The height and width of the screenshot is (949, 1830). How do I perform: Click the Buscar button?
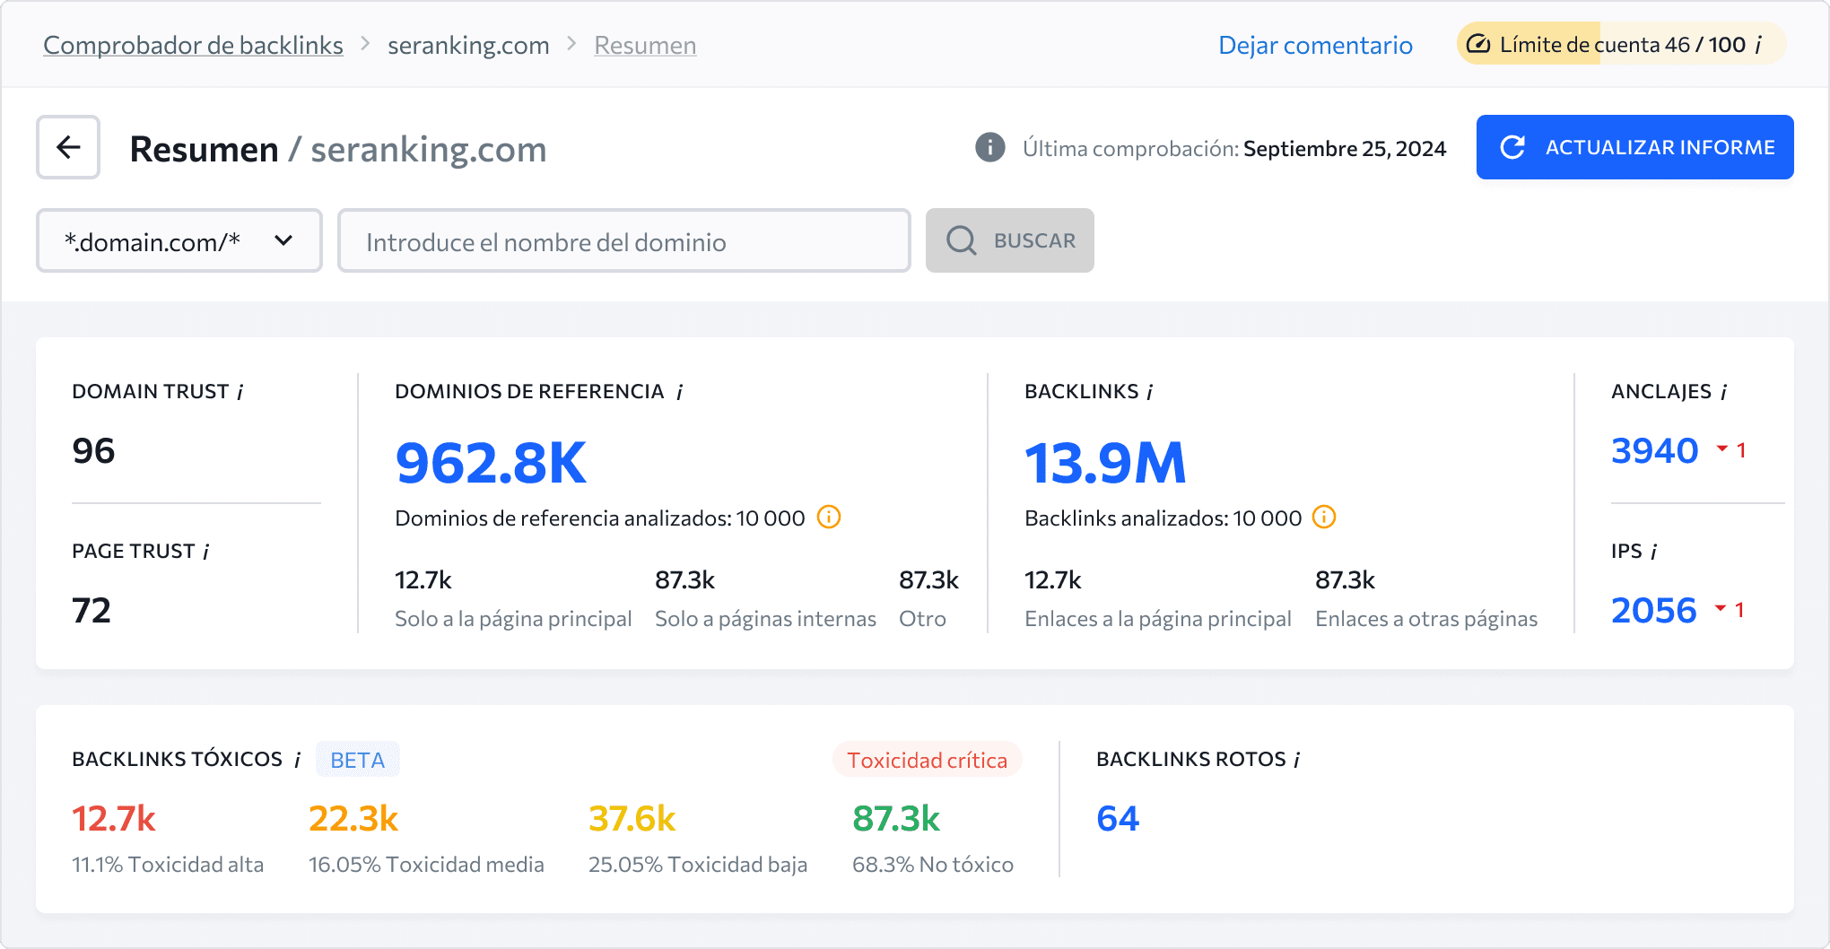(x=1010, y=240)
